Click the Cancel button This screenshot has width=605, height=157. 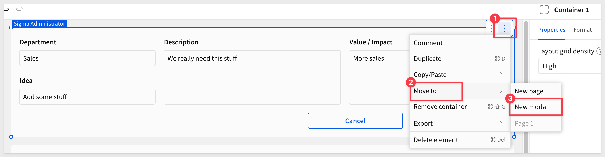click(355, 121)
